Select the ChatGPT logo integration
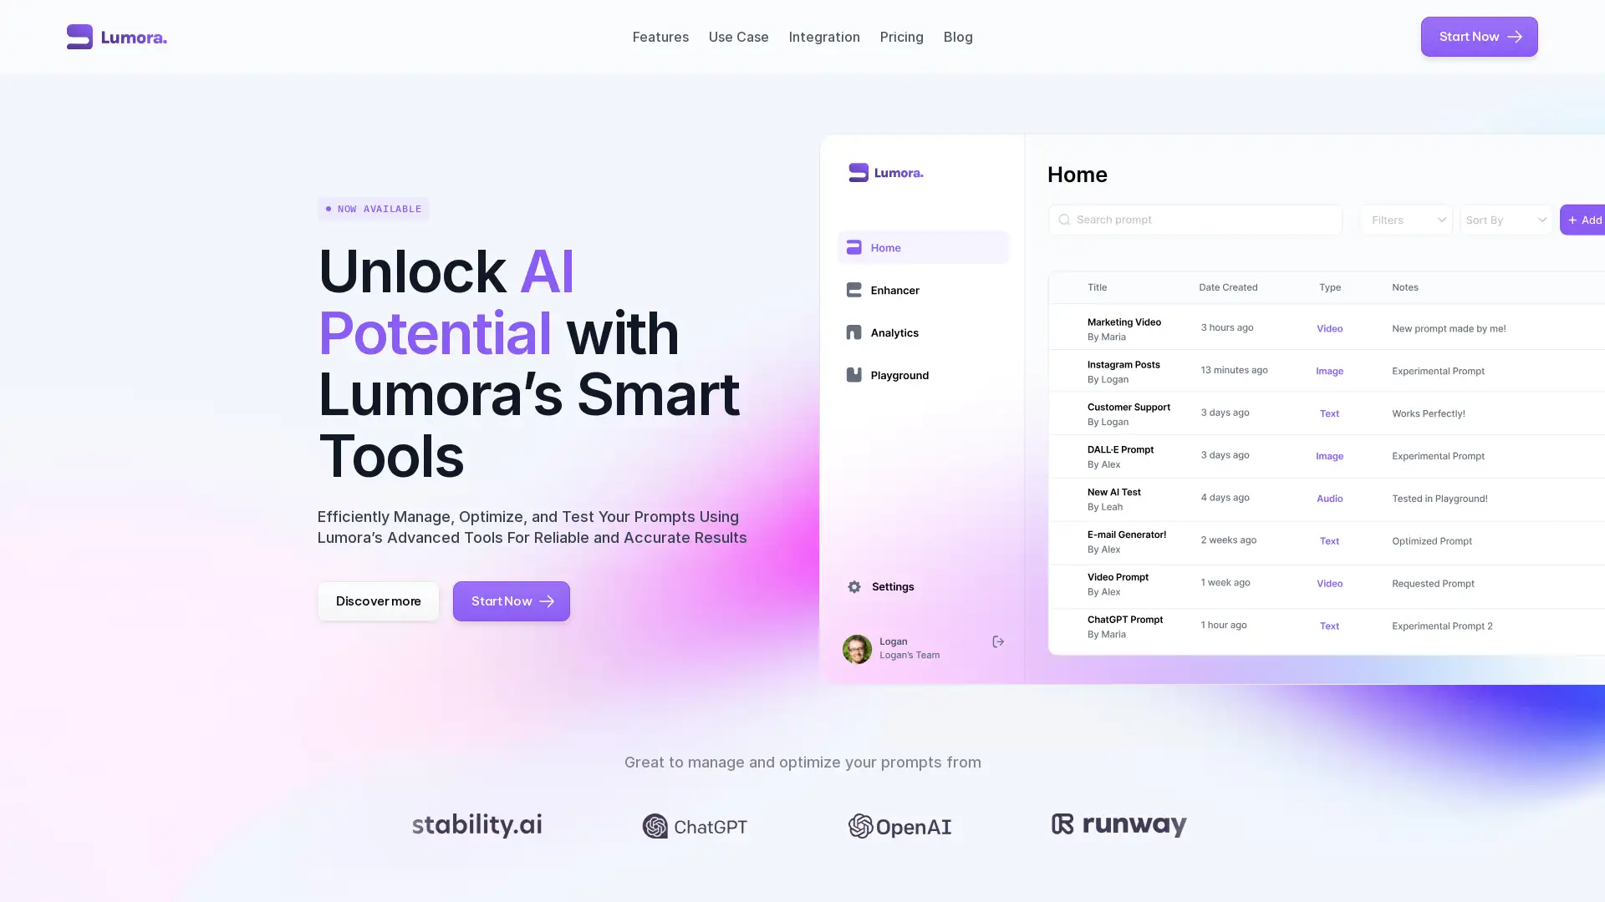This screenshot has width=1605, height=902. (695, 826)
